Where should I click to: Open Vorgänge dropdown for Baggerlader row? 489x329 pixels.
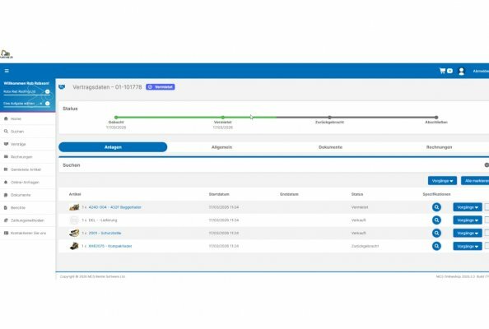point(468,207)
